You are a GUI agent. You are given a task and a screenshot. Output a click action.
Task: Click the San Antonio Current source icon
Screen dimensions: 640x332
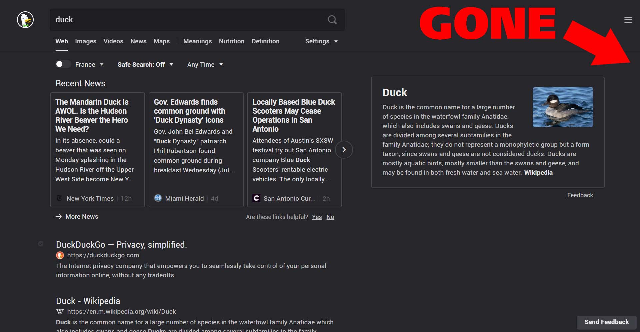pos(256,198)
